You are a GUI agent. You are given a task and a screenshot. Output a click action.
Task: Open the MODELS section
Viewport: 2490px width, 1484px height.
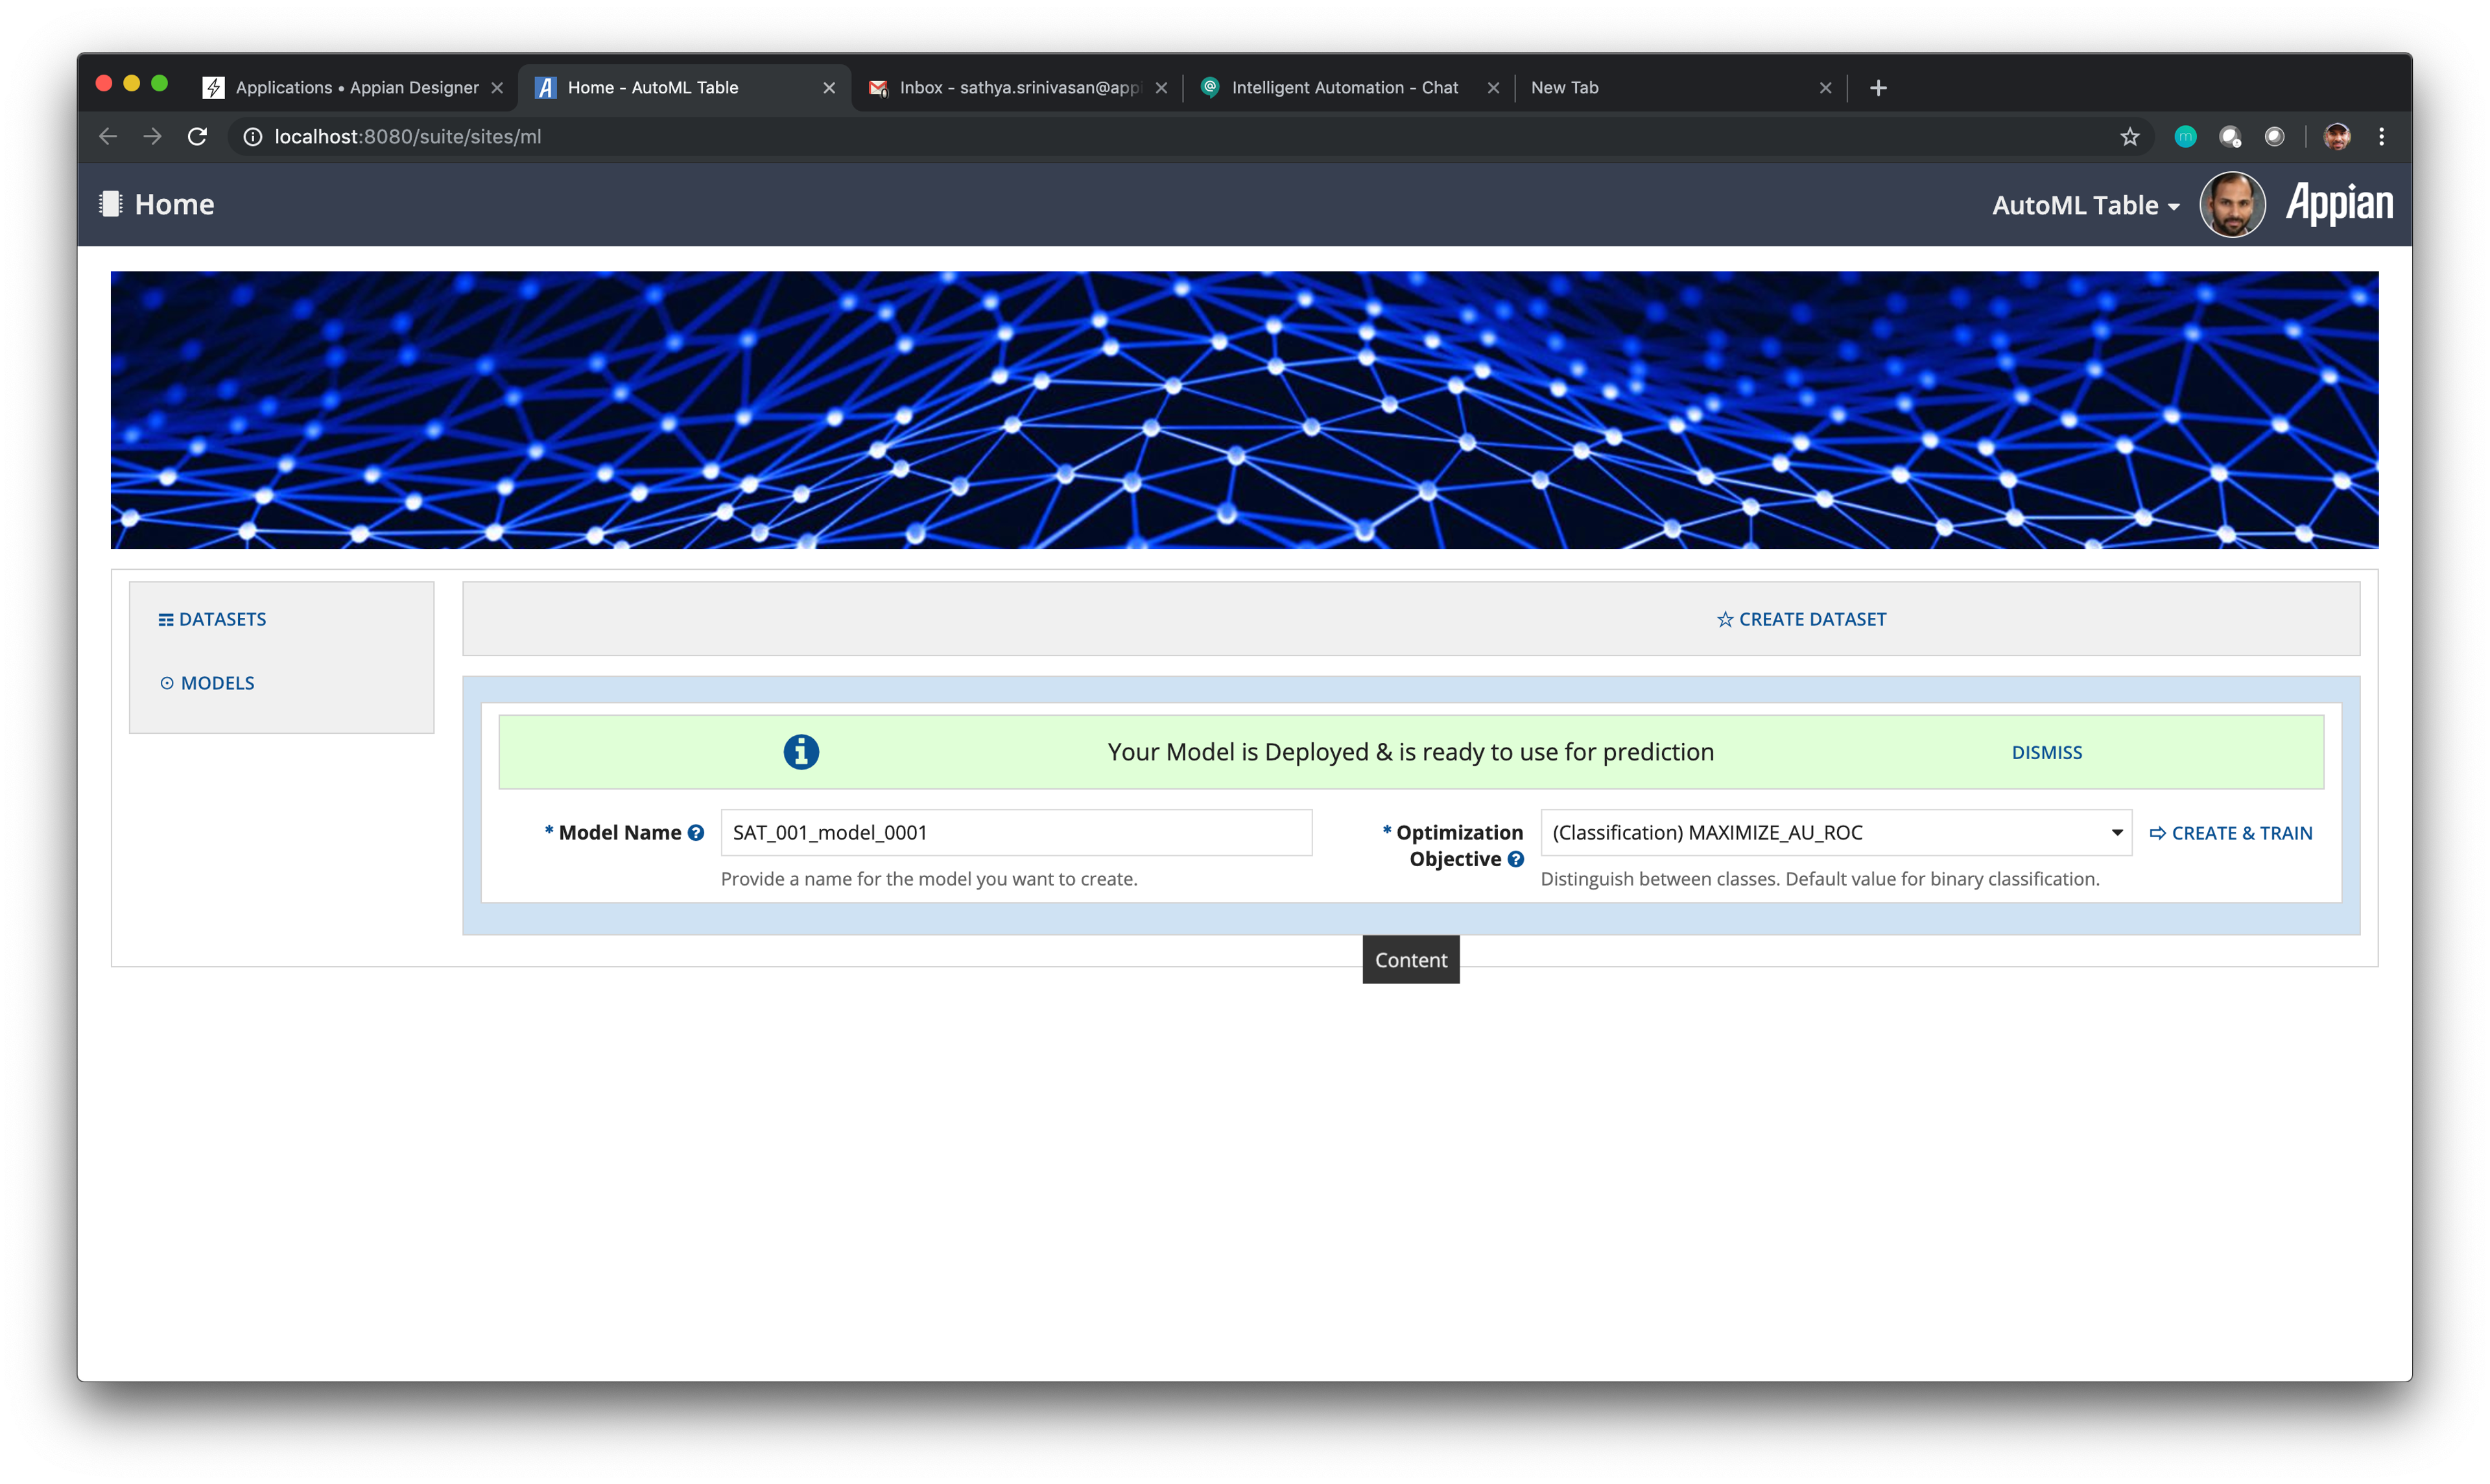click(x=207, y=683)
